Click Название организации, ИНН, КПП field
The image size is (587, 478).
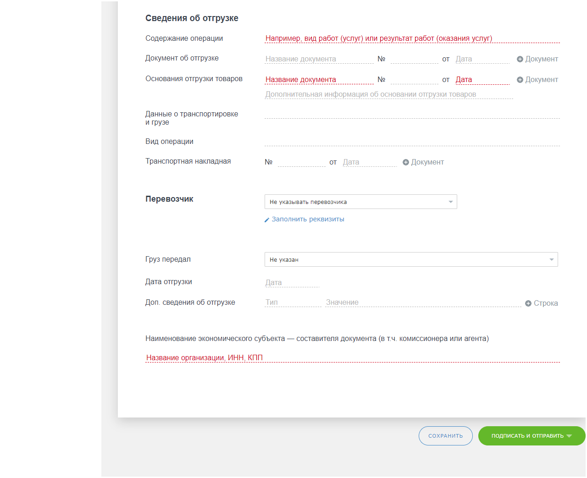[353, 358]
